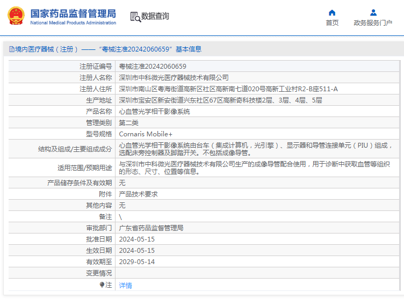Click the document icon before 境内医疗器械
The height and width of the screenshot is (299, 404).
[12, 49]
